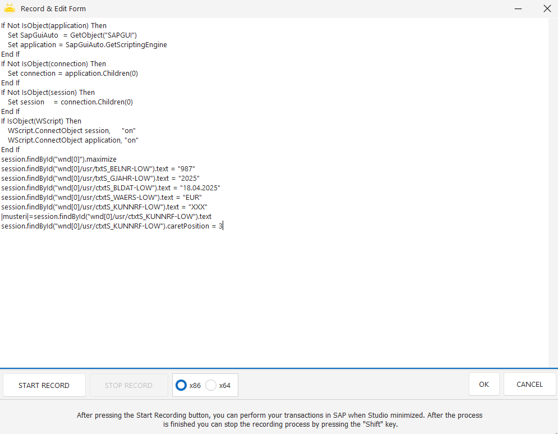Click the line setting KUNNRF-LOW to "XXX"
558x434 pixels.
[104, 207]
